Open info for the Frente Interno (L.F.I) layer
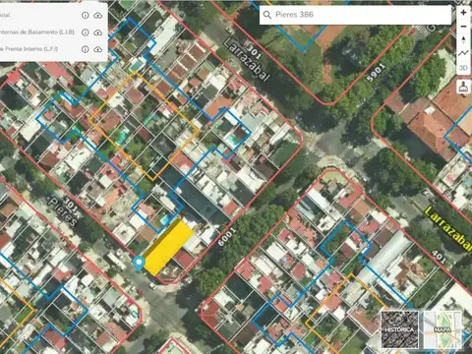472x354 pixels. point(86,49)
